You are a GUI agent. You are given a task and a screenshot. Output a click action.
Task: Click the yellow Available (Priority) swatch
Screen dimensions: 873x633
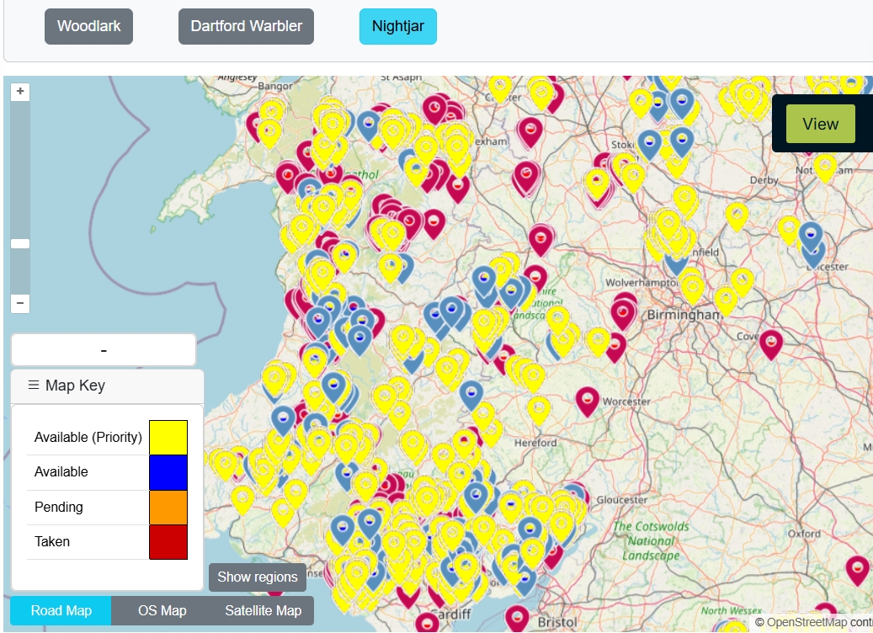[168, 438]
